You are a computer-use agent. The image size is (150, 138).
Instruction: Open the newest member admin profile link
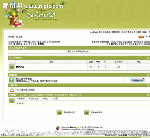point(147,42)
